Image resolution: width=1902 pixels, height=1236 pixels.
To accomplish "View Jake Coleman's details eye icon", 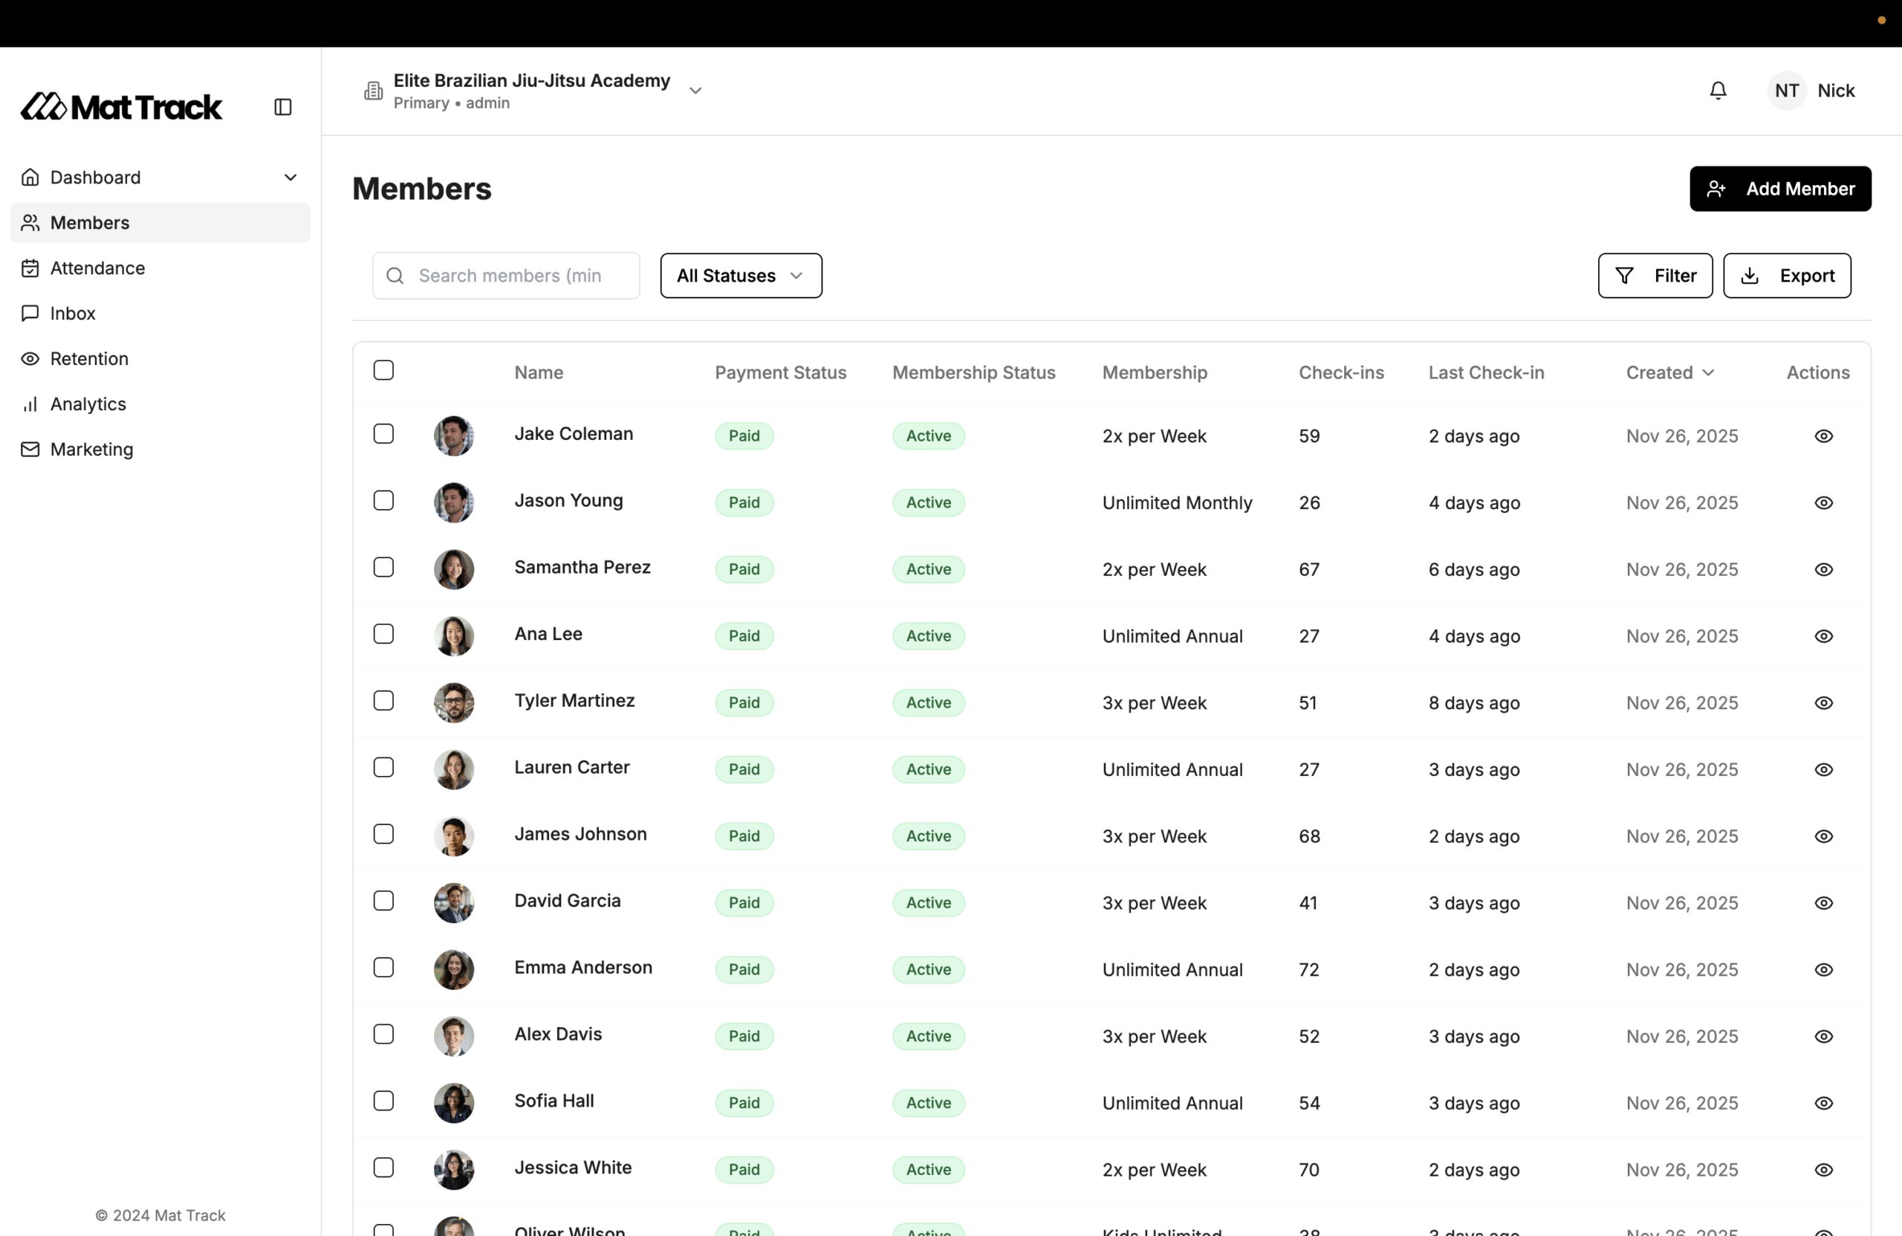I will tap(1823, 436).
